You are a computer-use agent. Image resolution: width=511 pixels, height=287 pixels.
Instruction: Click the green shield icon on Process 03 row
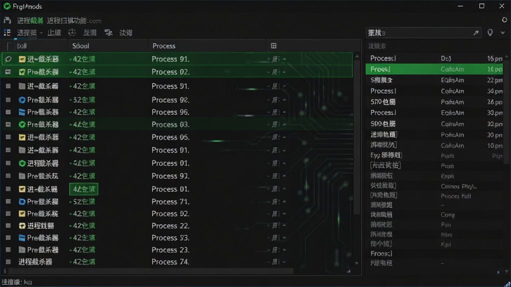pos(22,125)
